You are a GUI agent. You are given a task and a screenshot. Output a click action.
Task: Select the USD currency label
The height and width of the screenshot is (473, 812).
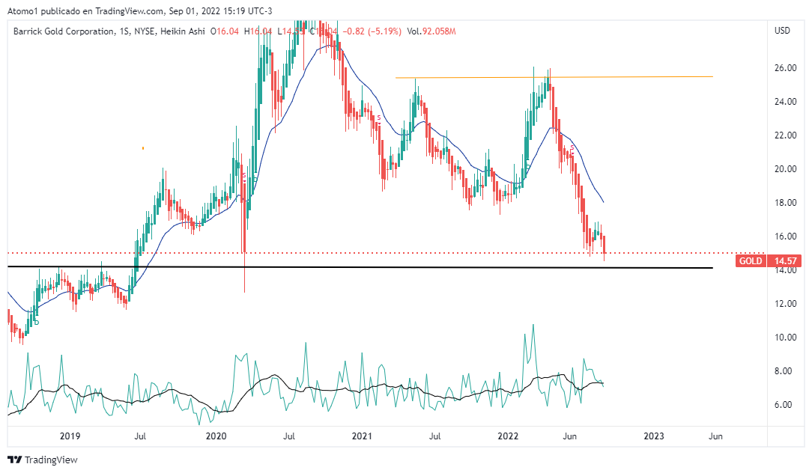[x=782, y=31]
